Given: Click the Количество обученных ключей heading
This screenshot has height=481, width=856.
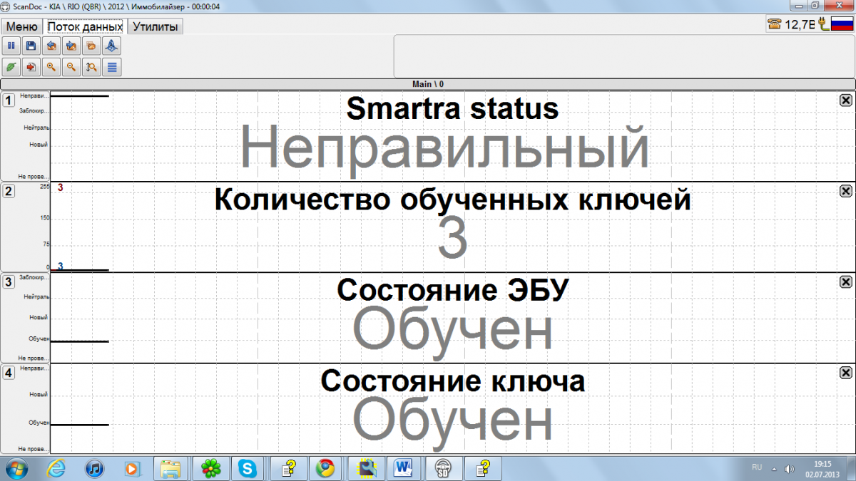Looking at the screenshot, I should click(x=452, y=200).
